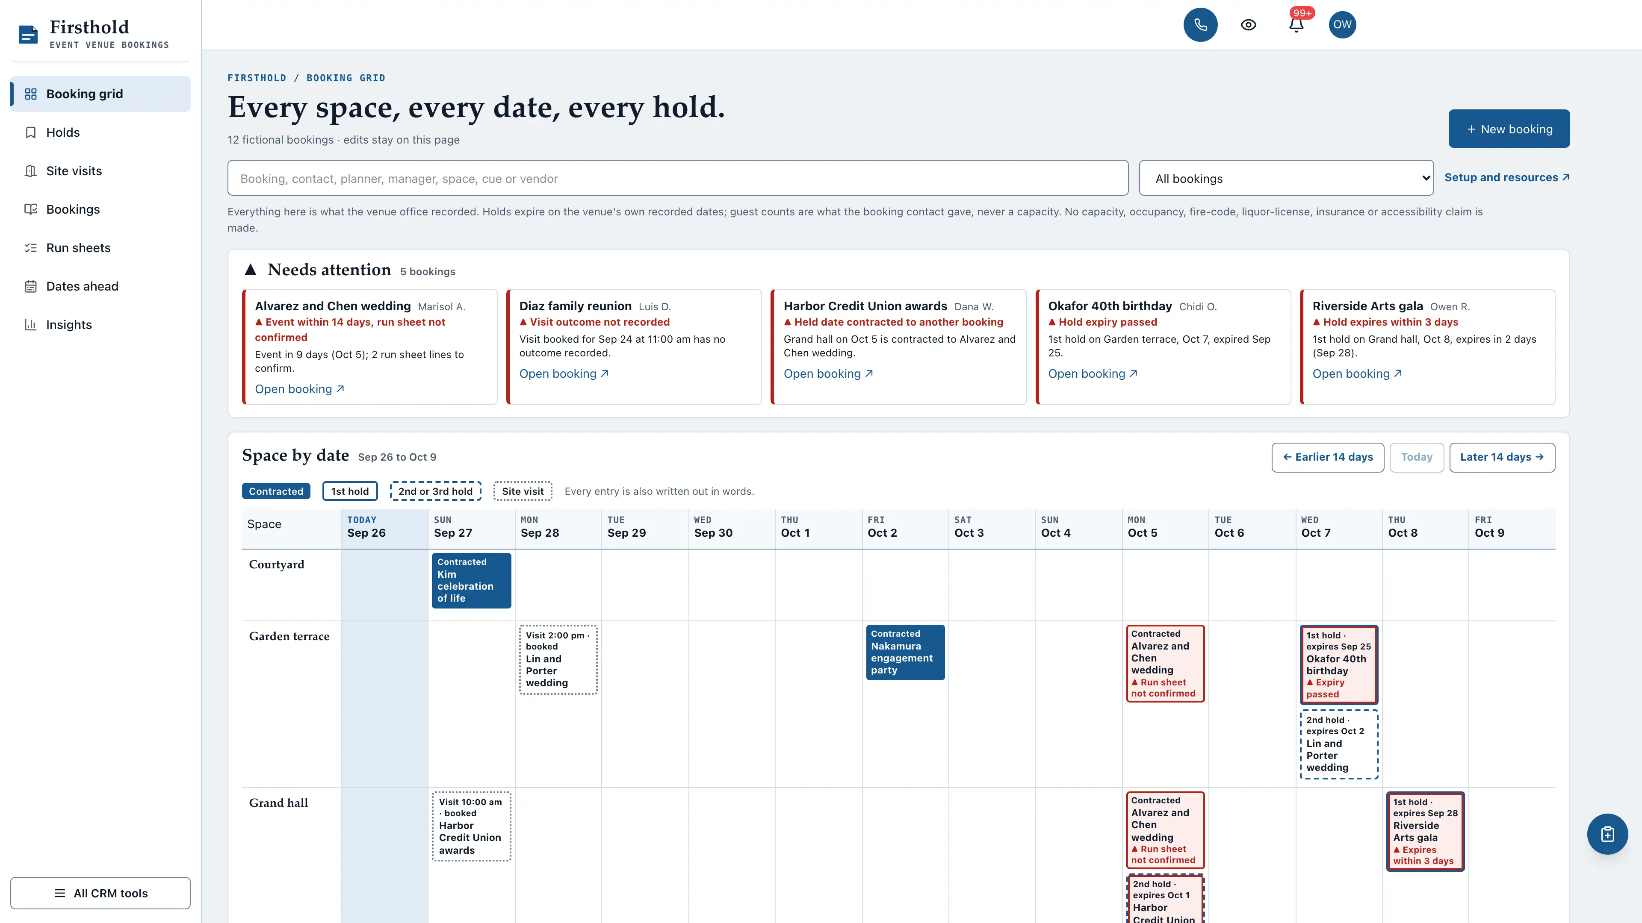Go to Site visits section
The width and height of the screenshot is (1642, 923).
tap(101, 171)
